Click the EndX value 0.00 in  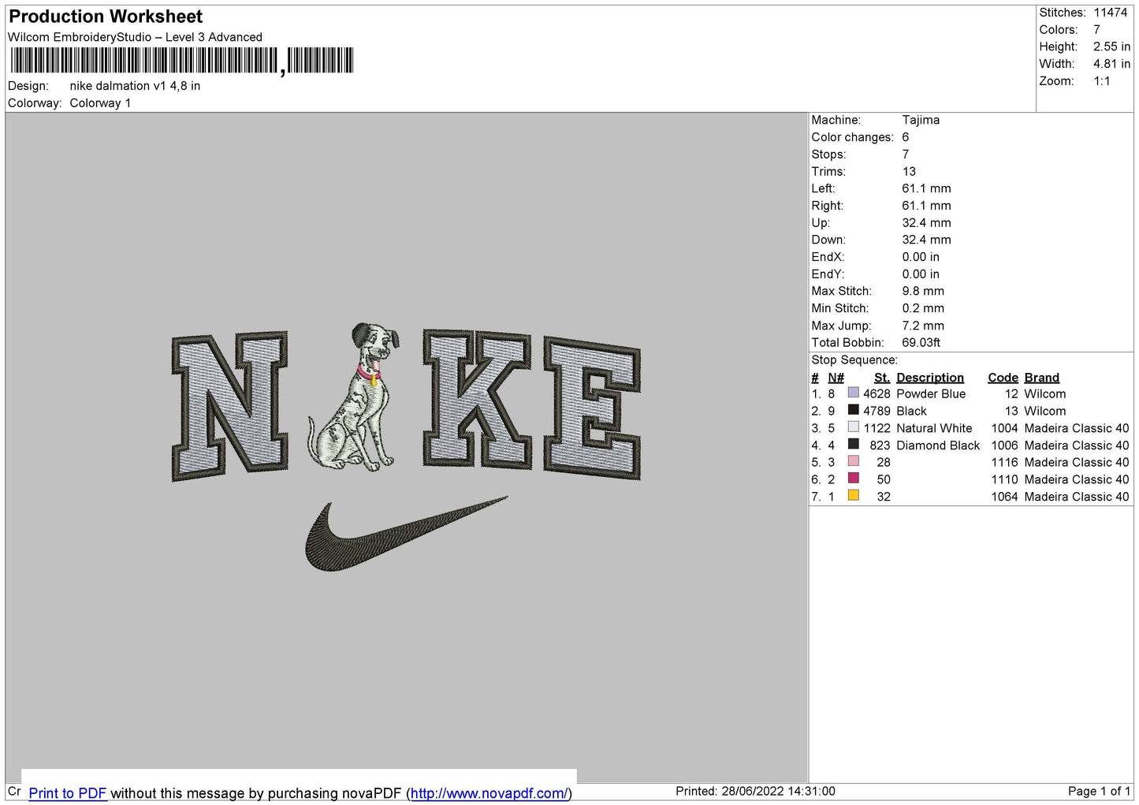tap(921, 257)
